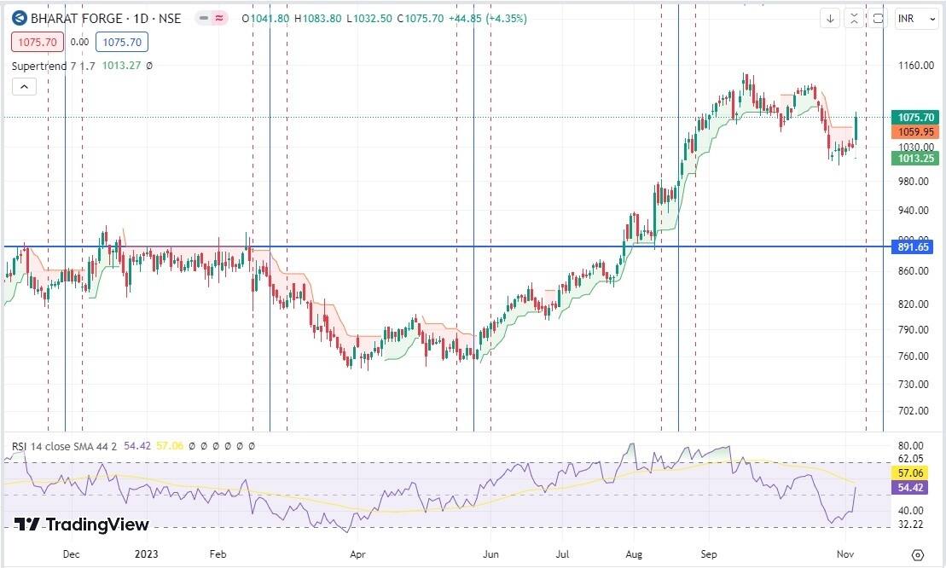Click the pink wavy data status indicator
The image size is (946, 568).
click(x=219, y=19)
